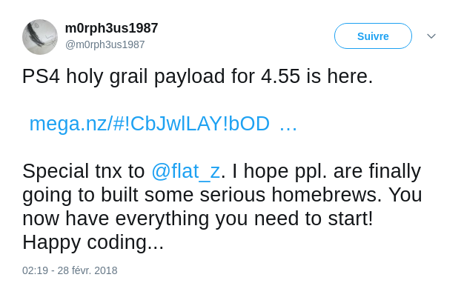The image size is (464, 283).
Task: Open the tweet permalink from its date
Action: [70, 270]
